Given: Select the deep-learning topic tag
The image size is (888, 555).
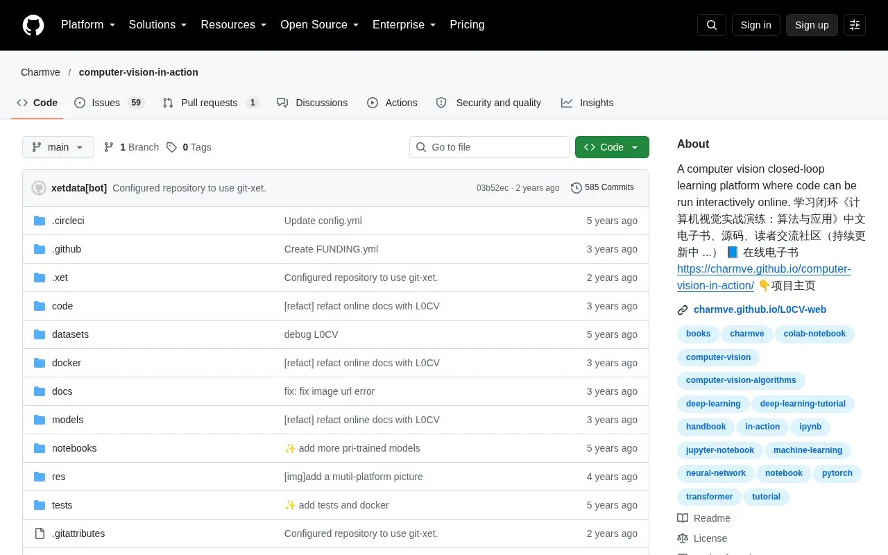Looking at the screenshot, I should (x=713, y=404).
